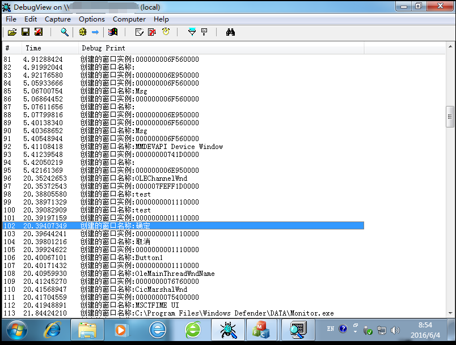Click the DebugView bug icon in taskbar
The width and height of the screenshot is (456, 345).
click(x=229, y=330)
